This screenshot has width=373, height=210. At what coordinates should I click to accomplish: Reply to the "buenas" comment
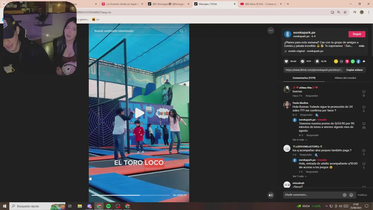click(312, 96)
